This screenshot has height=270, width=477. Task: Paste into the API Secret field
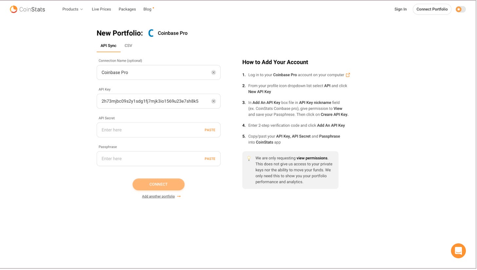tap(210, 130)
